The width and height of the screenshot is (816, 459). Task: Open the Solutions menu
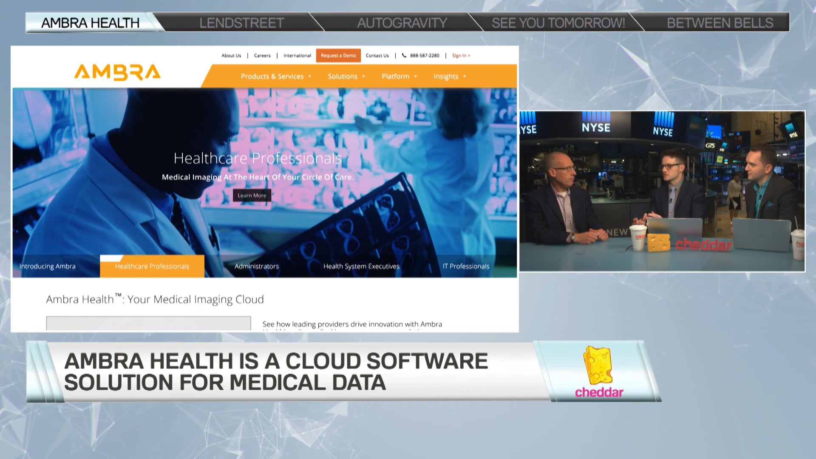click(343, 76)
